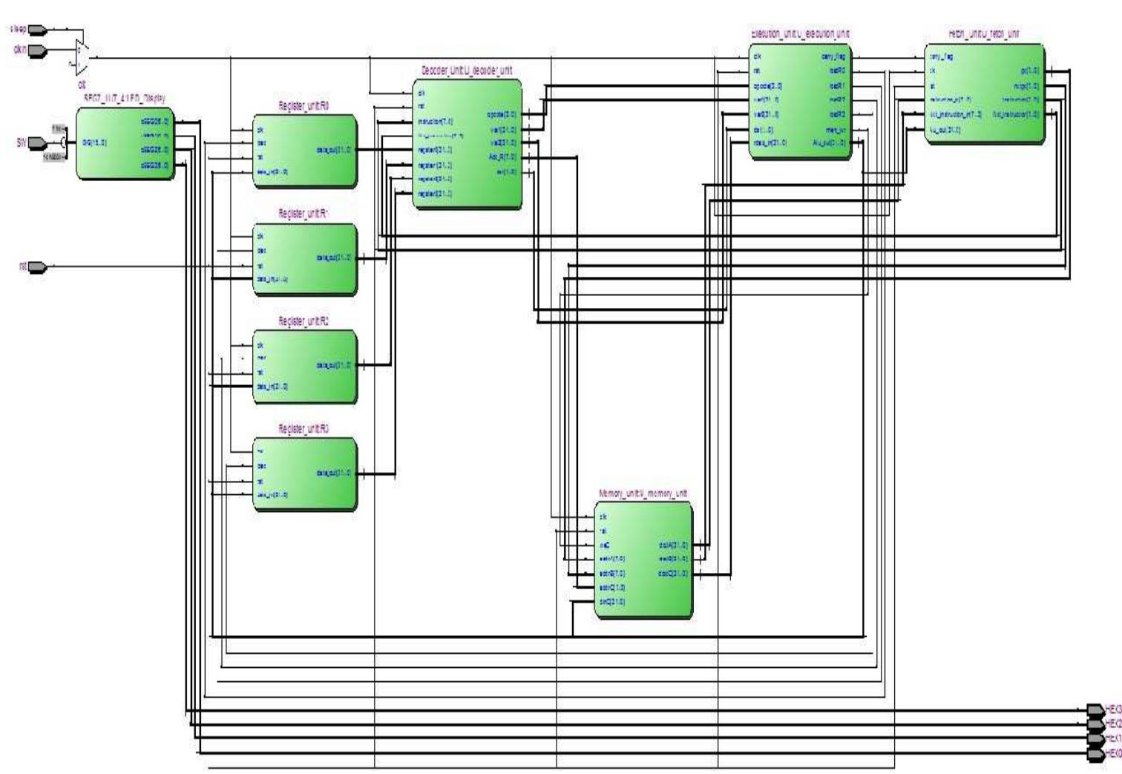Screen dimensions: 1122x774
Task: Click the clk port on Decoder unit
Action: click(421, 94)
